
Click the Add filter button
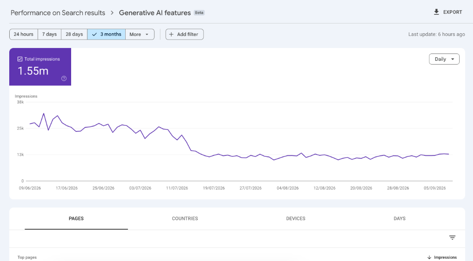tap(184, 34)
